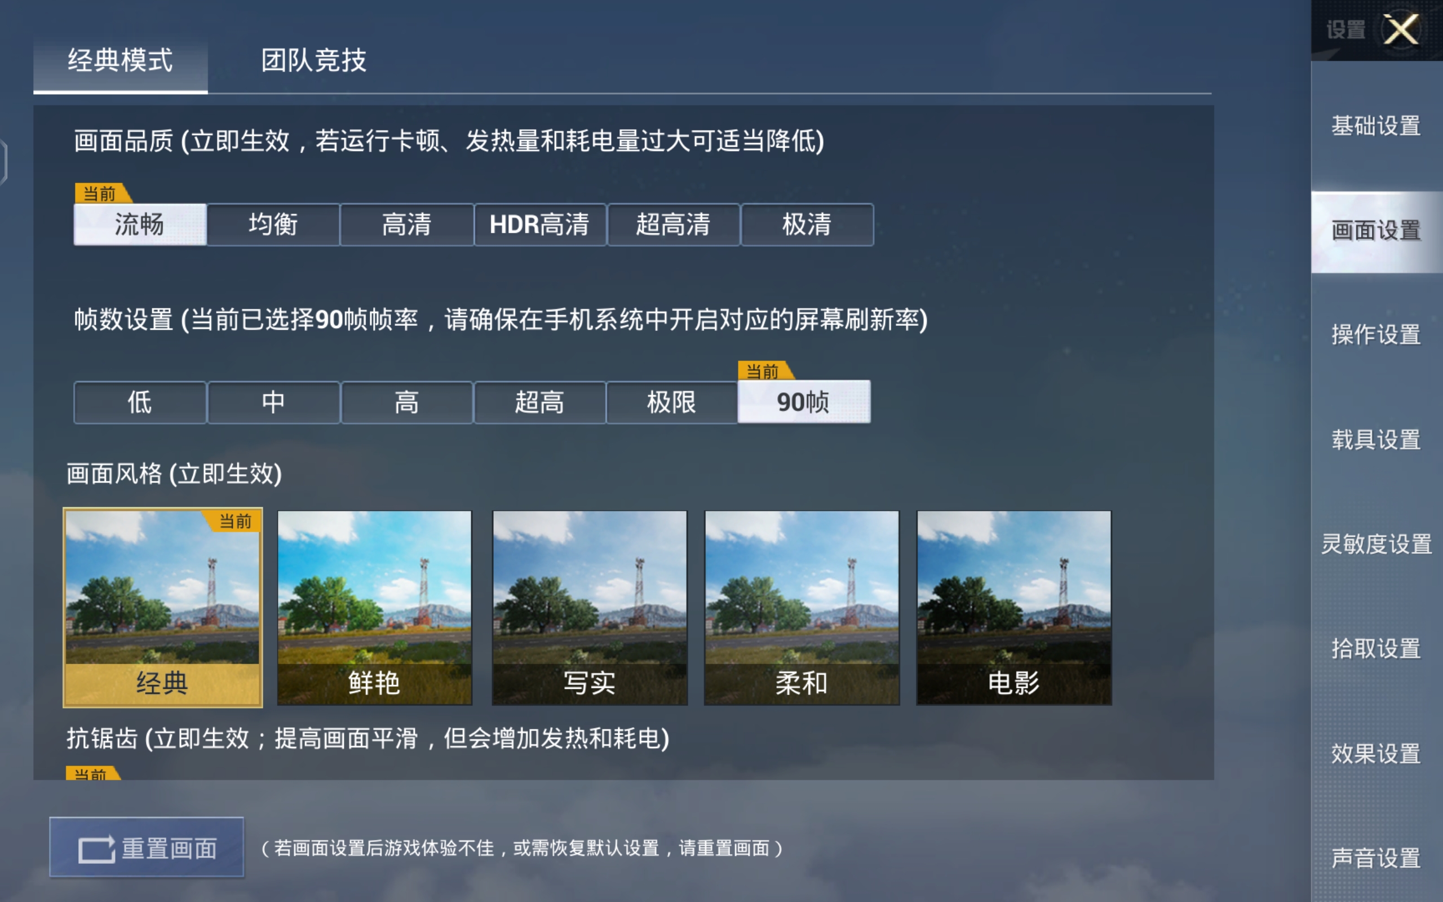Go to 载具设置 sidebar item
The width and height of the screenshot is (1443, 902).
coord(1376,440)
